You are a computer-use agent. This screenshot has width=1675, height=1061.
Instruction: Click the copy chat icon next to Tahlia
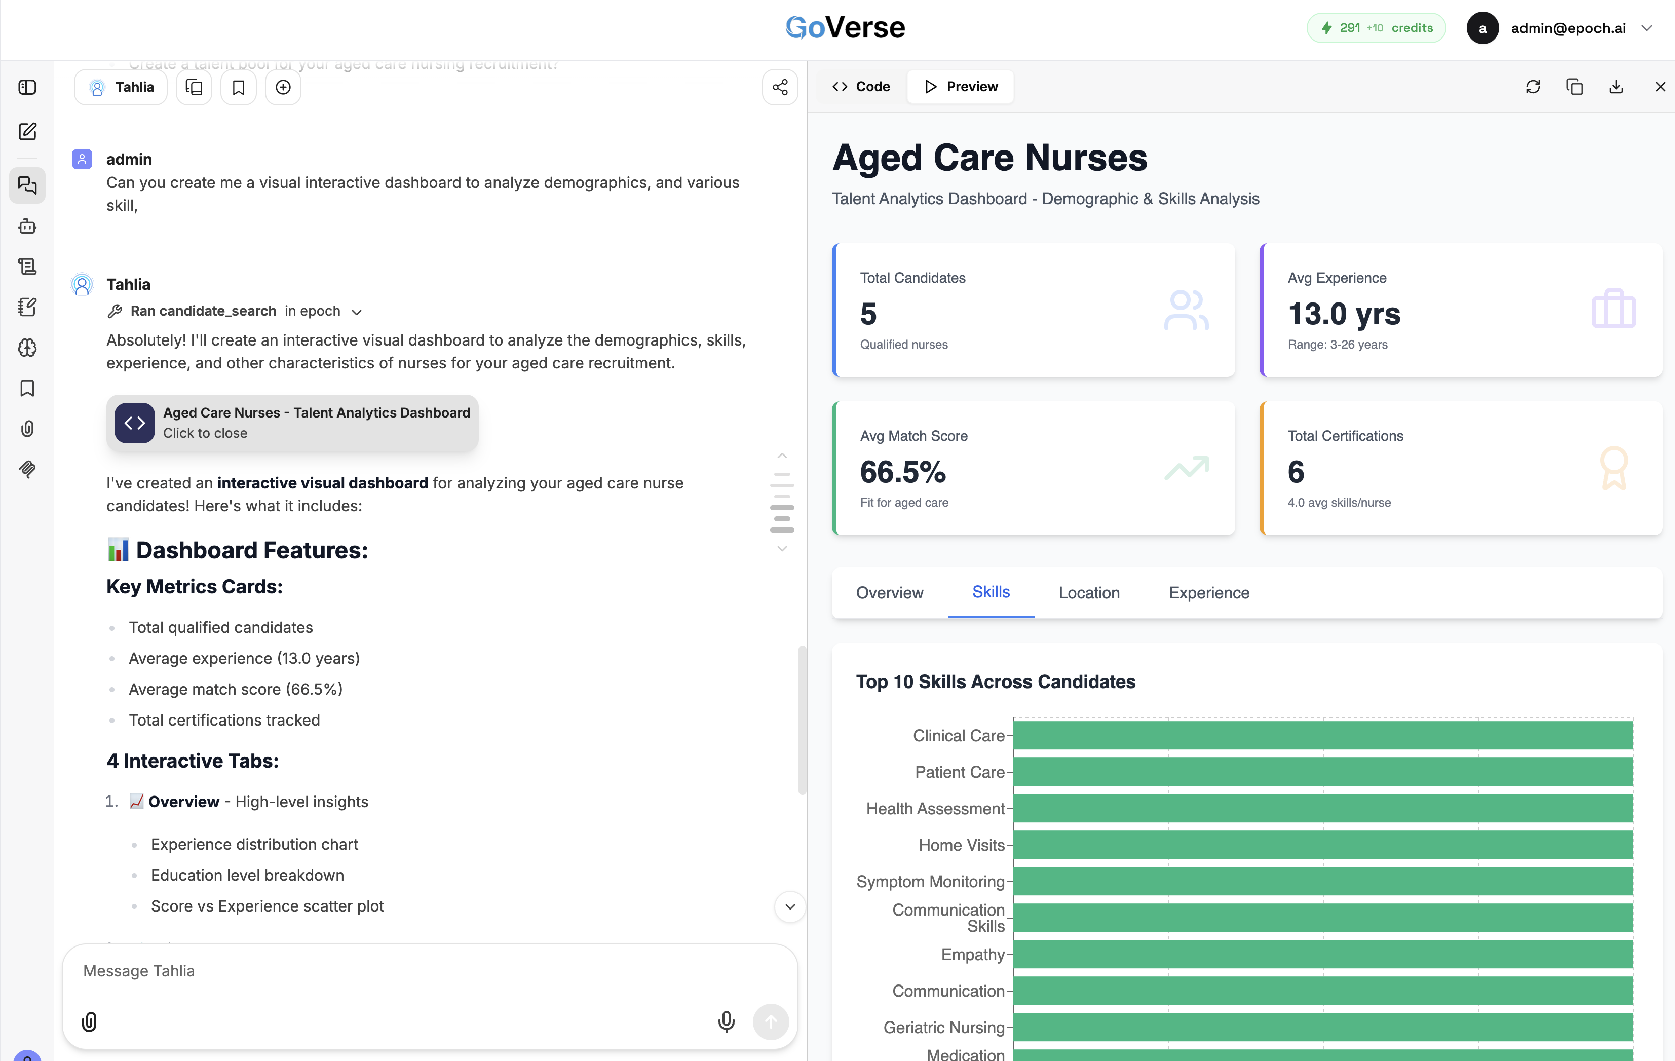[194, 87]
